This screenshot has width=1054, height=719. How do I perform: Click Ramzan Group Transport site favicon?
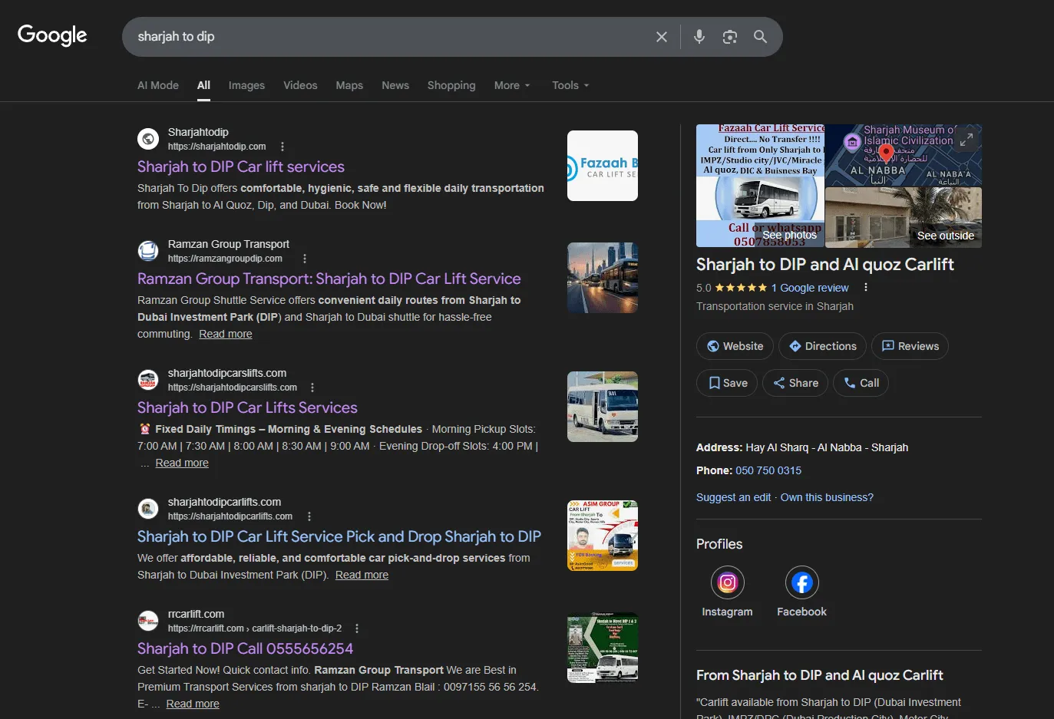148,251
